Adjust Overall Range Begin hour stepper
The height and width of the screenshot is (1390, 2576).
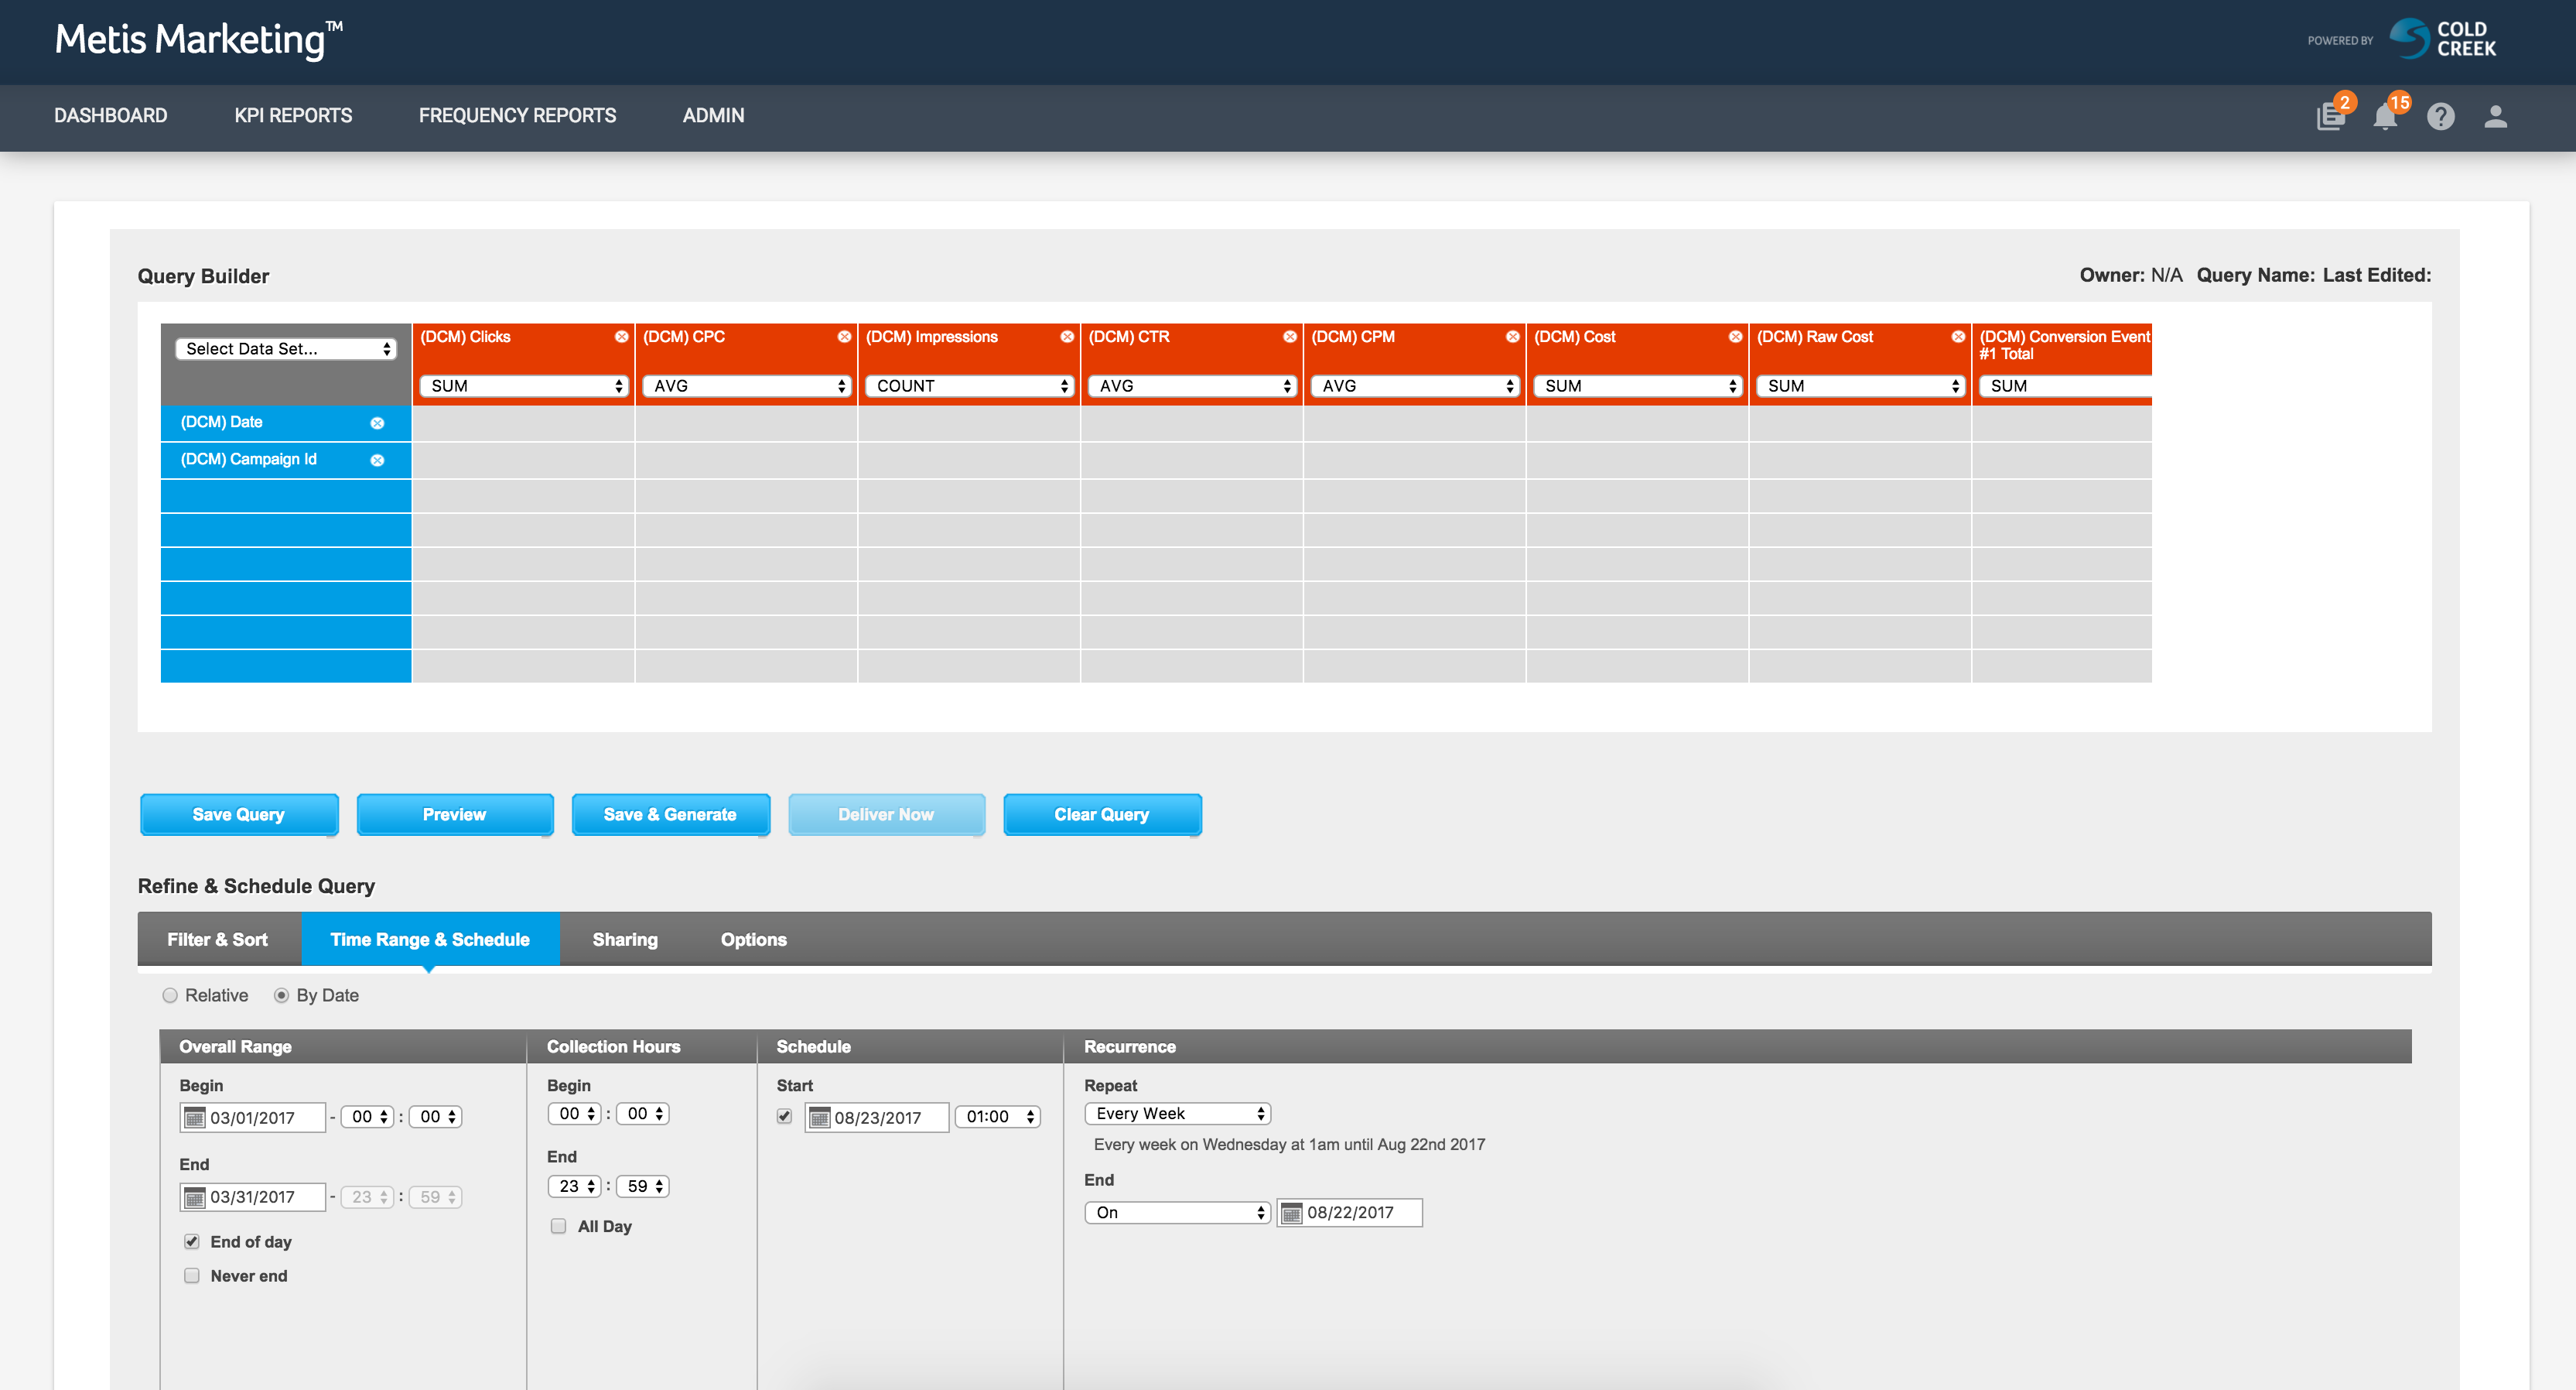click(367, 1117)
